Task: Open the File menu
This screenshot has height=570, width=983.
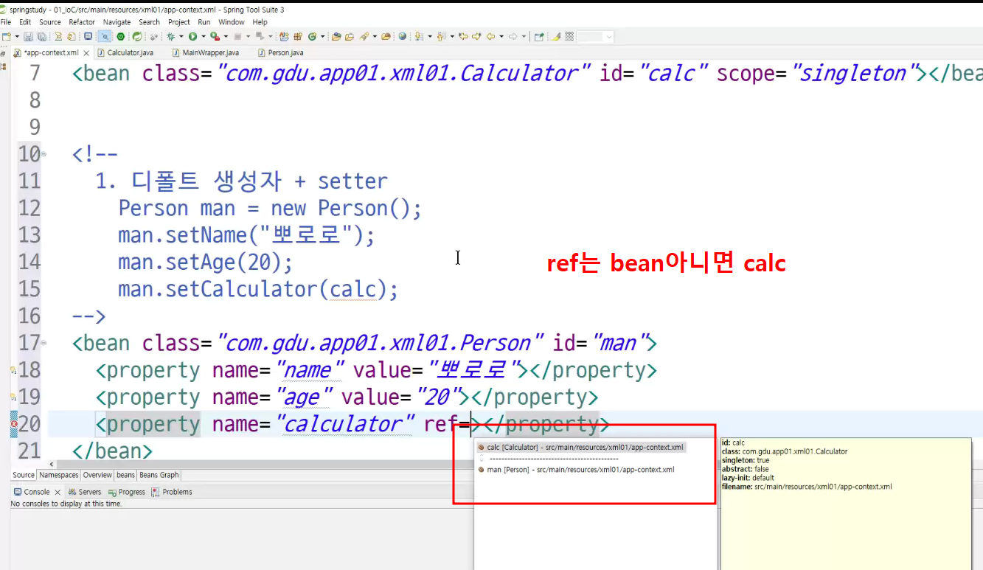Action: 6,22
